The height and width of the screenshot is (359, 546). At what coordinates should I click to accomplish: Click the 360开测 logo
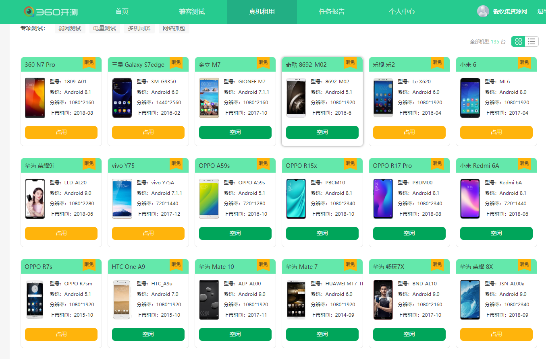(x=50, y=12)
